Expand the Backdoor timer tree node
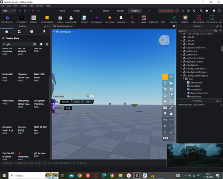 [x=181, y=61]
